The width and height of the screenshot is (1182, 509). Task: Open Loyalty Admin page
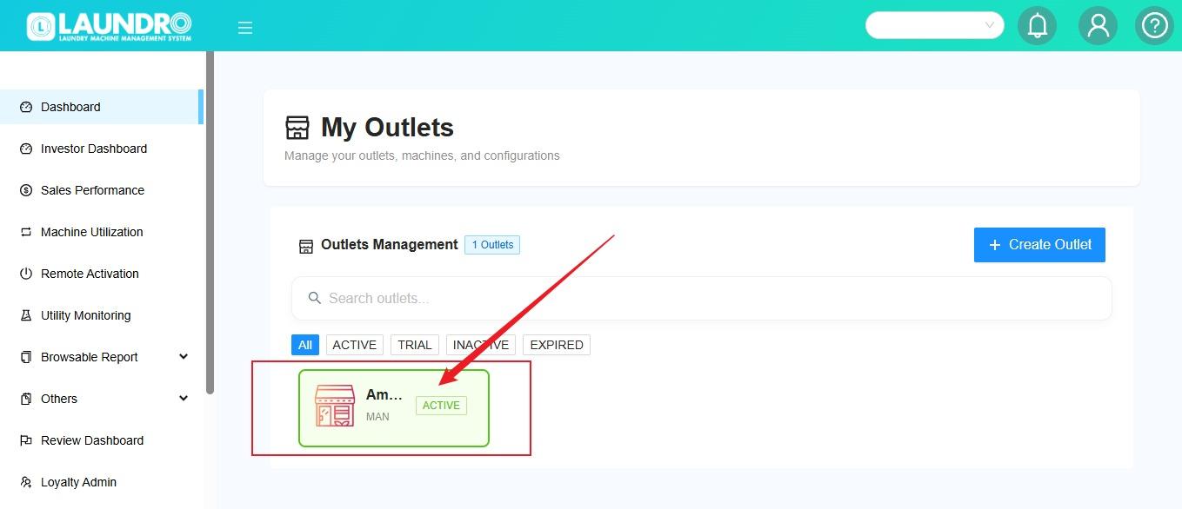click(101, 482)
